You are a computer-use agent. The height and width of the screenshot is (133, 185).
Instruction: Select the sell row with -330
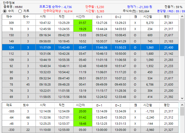[x=90, y=130]
